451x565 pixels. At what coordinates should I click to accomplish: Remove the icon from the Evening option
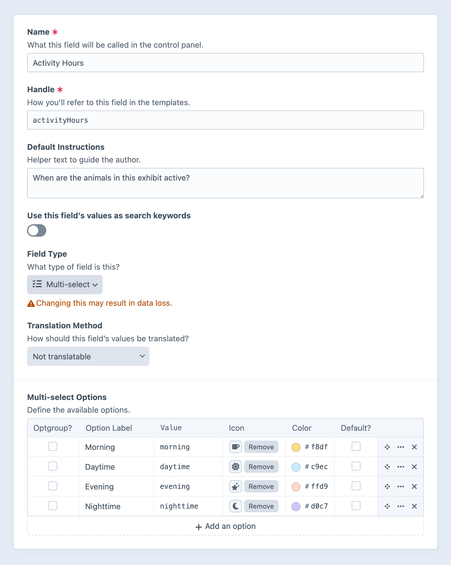point(261,486)
